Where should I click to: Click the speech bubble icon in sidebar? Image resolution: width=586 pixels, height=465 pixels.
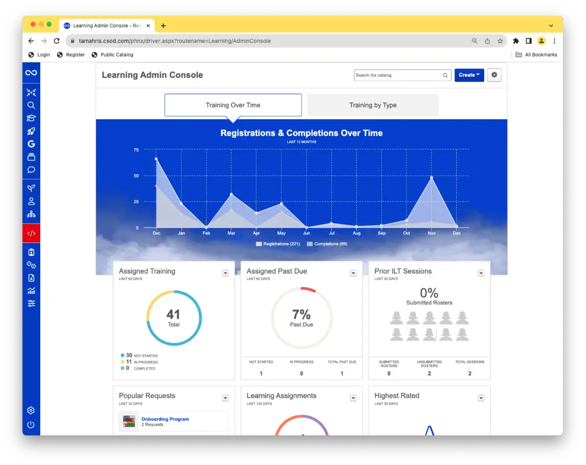[x=31, y=170]
